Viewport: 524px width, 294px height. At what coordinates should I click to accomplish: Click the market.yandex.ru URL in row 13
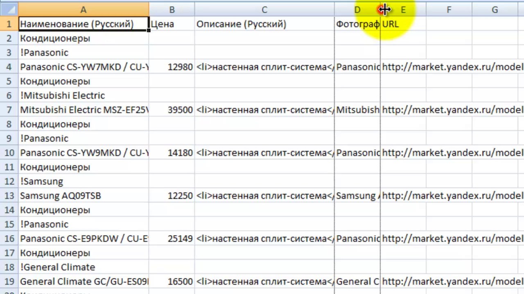452,196
